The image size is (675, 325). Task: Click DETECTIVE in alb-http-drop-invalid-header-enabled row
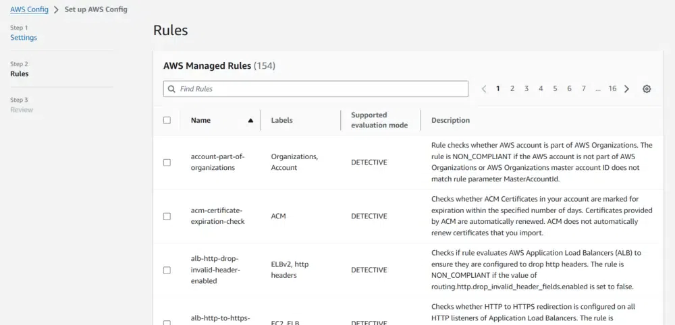point(369,270)
